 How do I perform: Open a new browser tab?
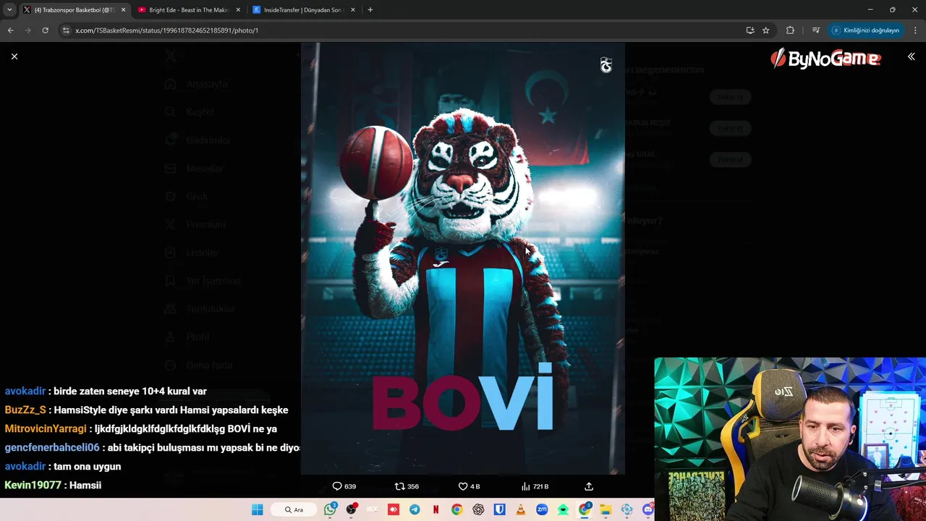pos(370,10)
